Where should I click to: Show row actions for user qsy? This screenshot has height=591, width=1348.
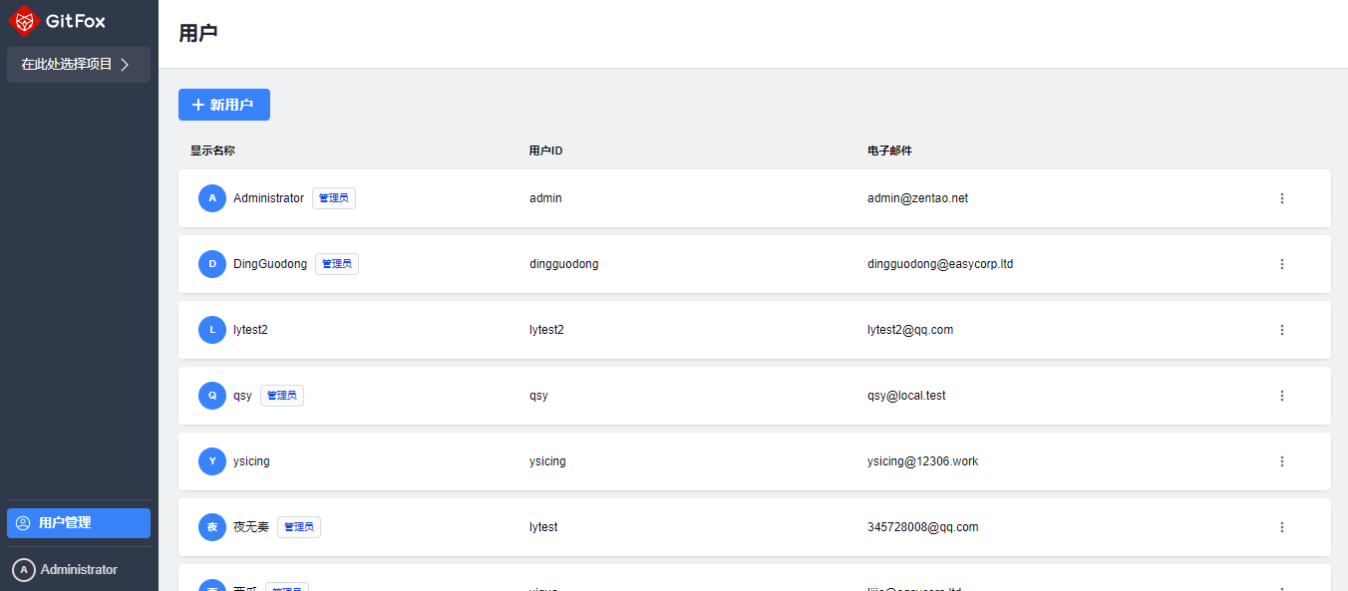pos(1282,396)
